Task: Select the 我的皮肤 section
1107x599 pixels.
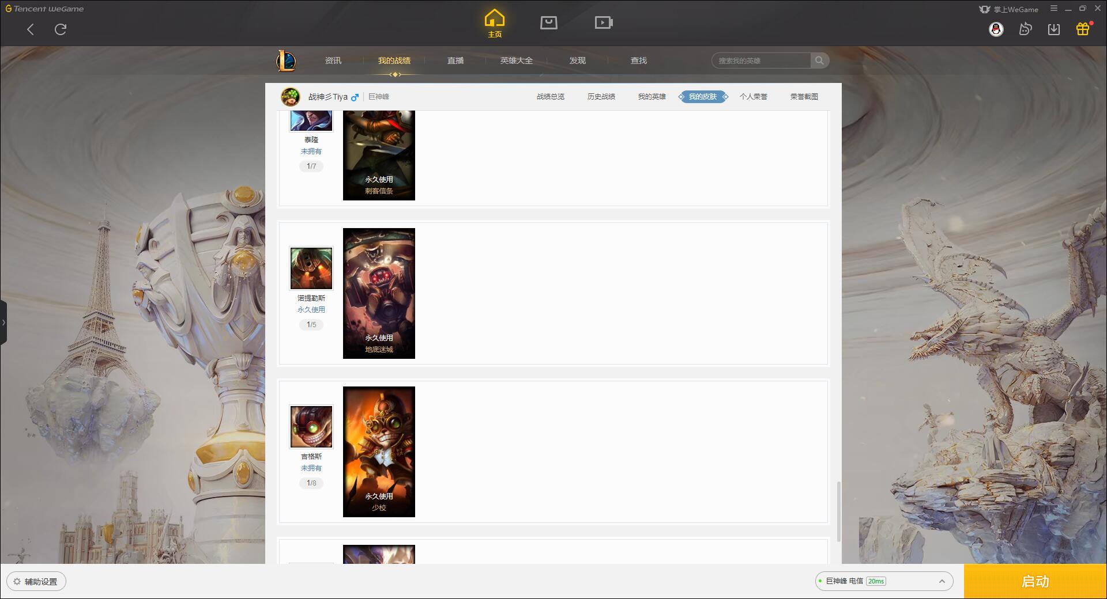Action: [x=703, y=97]
